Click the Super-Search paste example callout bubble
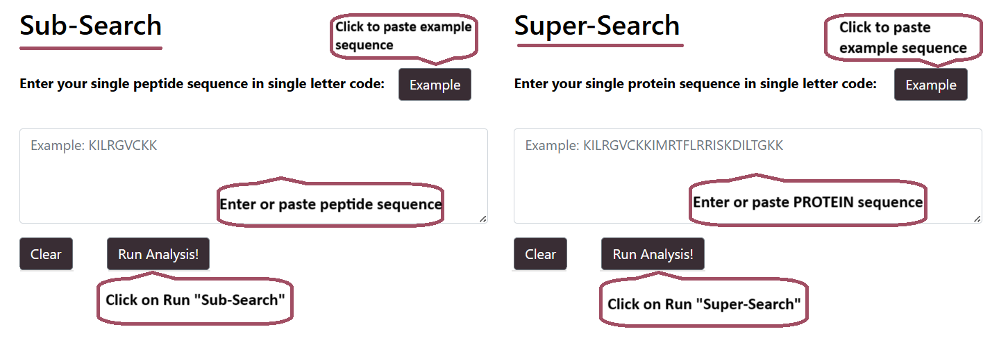This screenshot has height=343, width=999. (x=903, y=37)
